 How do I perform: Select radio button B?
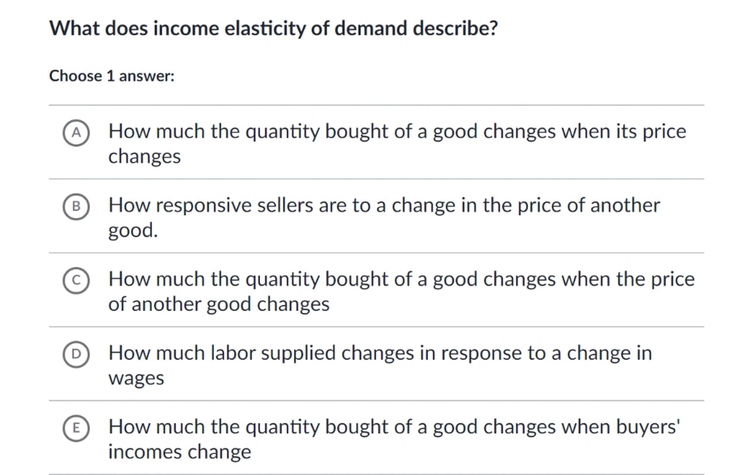tap(76, 207)
